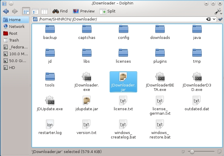The image size is (224, 156).
Task: Click the folder icon in location bar
Action: point(35,19)
